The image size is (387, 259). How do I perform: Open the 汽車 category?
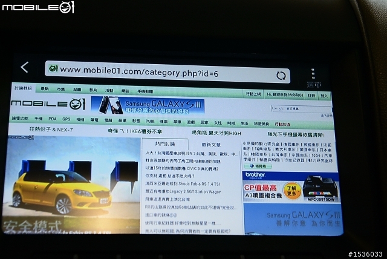click(149, 121)
